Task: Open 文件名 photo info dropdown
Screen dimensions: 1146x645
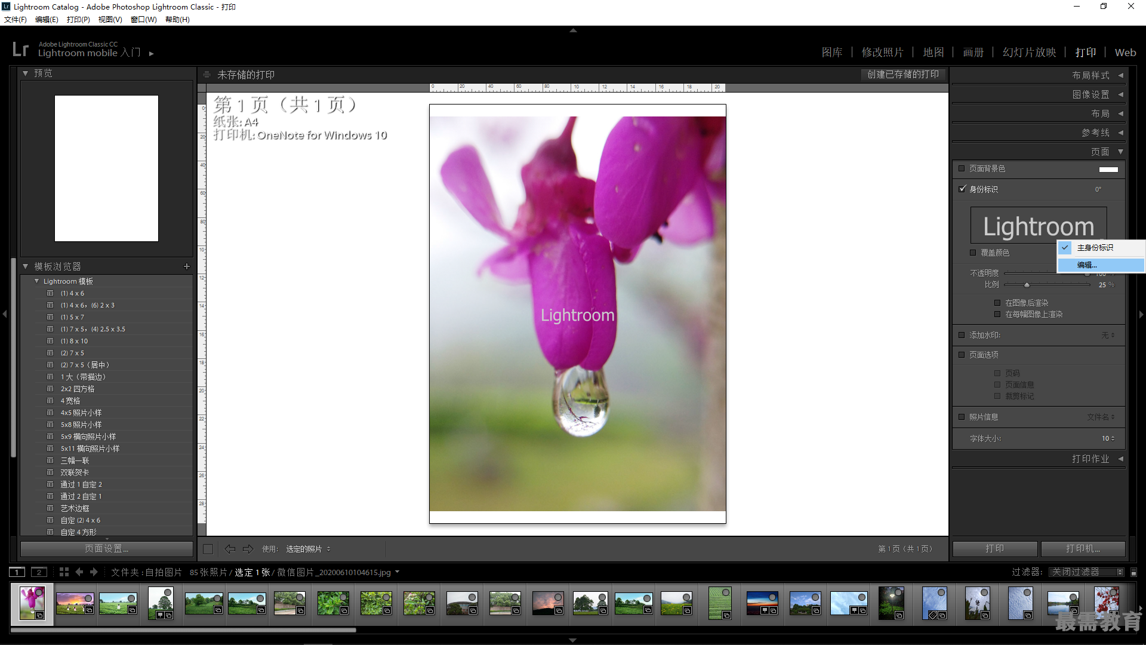Action: (x=1101, y=417)
